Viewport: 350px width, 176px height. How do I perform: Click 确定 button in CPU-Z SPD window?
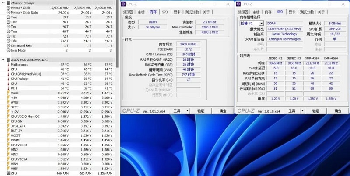(x=338, y=111)
